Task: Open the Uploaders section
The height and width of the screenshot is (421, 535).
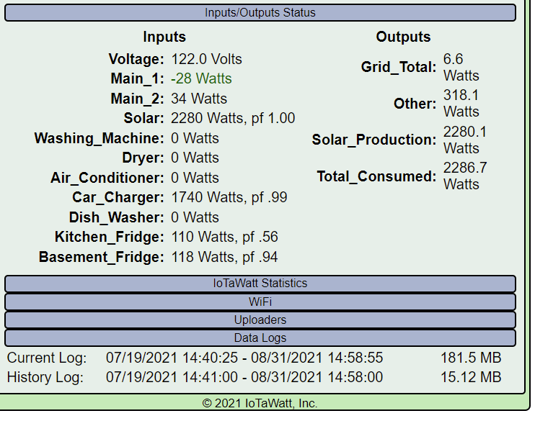Action: pyautogui.click(x=260, y=320)
